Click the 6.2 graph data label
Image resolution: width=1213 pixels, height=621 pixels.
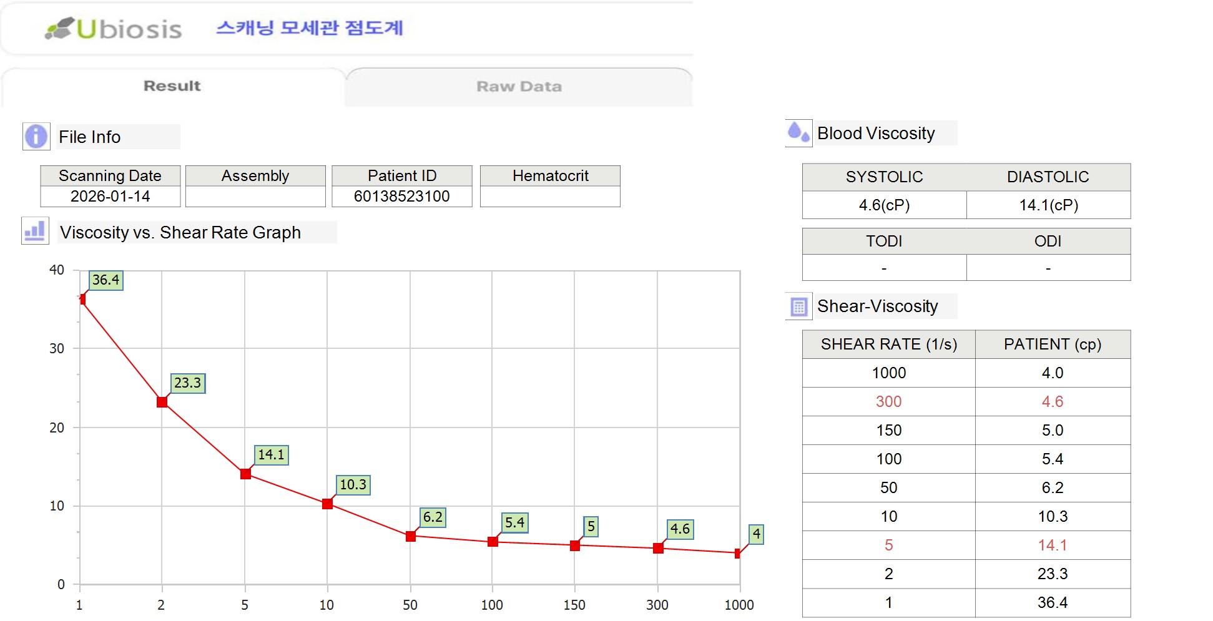pos(433,517)
